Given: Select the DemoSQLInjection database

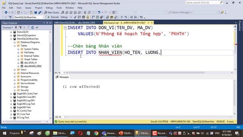Looking at the screenshot, I should [26, 35].
